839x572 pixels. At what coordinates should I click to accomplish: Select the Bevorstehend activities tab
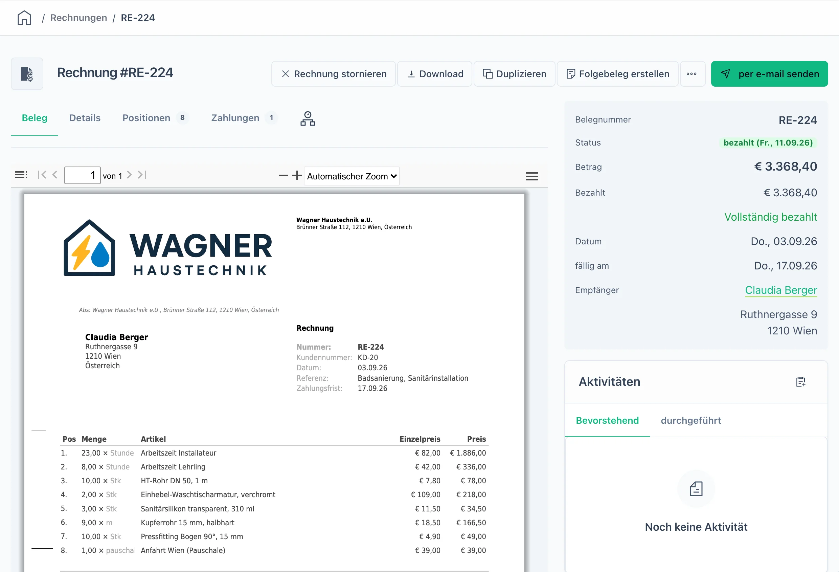(x=607, y=420)
